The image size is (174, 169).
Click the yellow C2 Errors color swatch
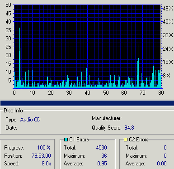[126, 140]
